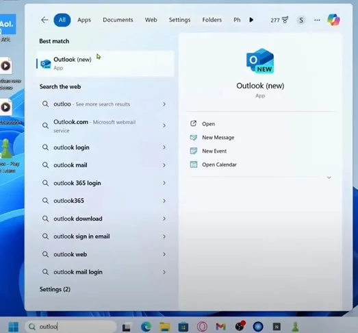Open Task View on the taskbar
This screenshot has width=358, height=333.
(x=127, y=327)
